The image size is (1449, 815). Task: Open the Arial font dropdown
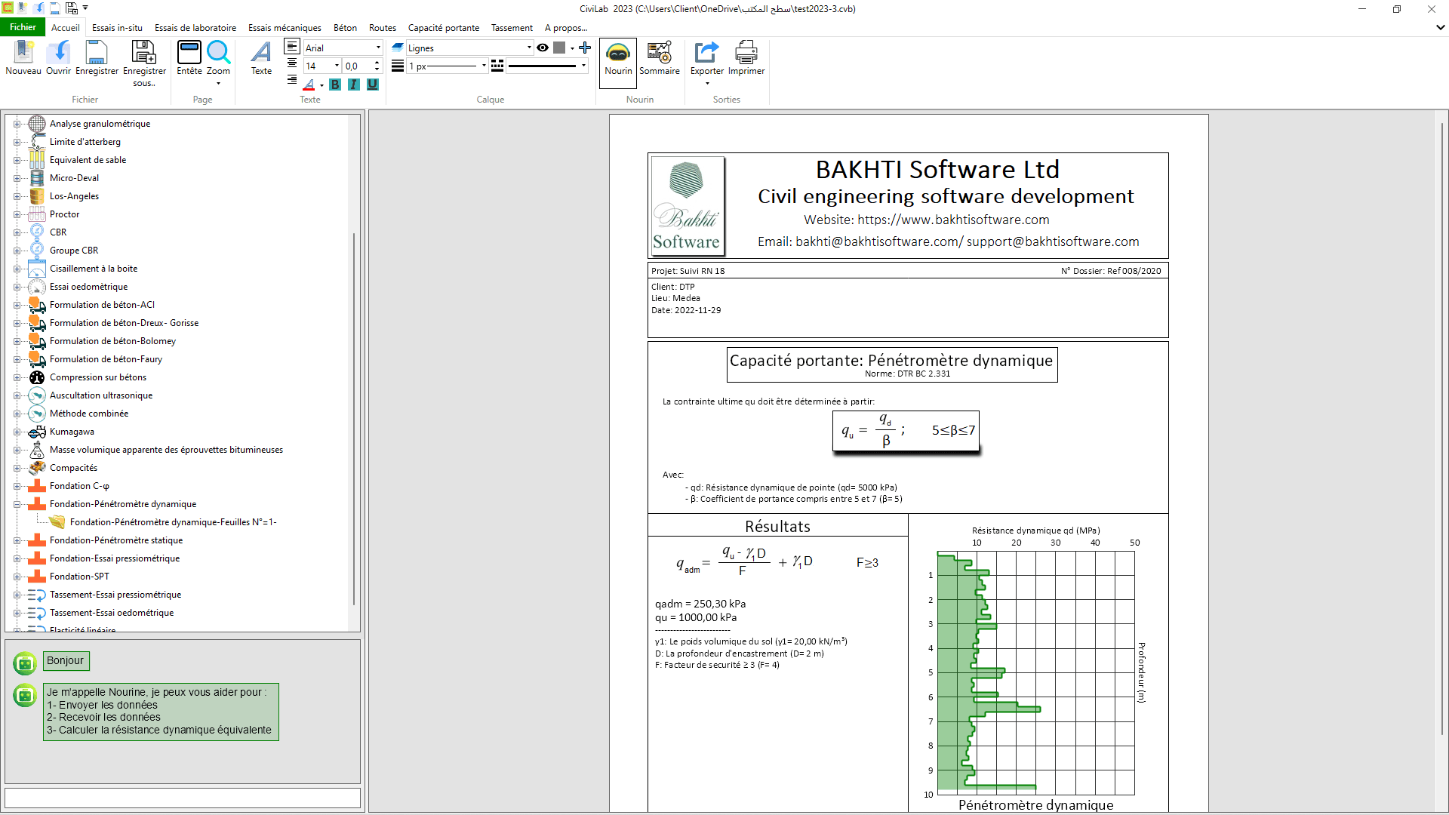click(x=378, y=48)
